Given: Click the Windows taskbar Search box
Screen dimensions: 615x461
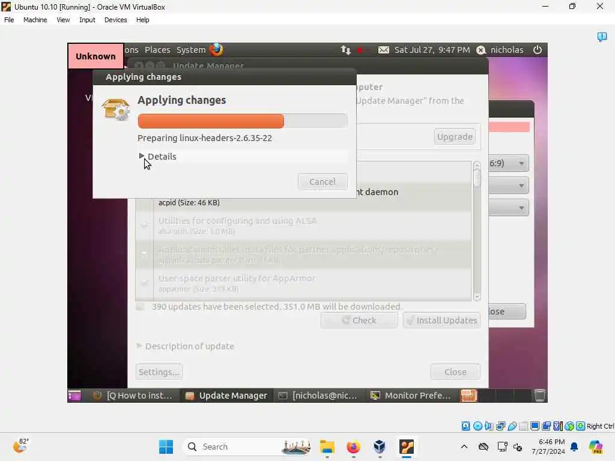Looking at the screenshot, I should pos(248,447).
